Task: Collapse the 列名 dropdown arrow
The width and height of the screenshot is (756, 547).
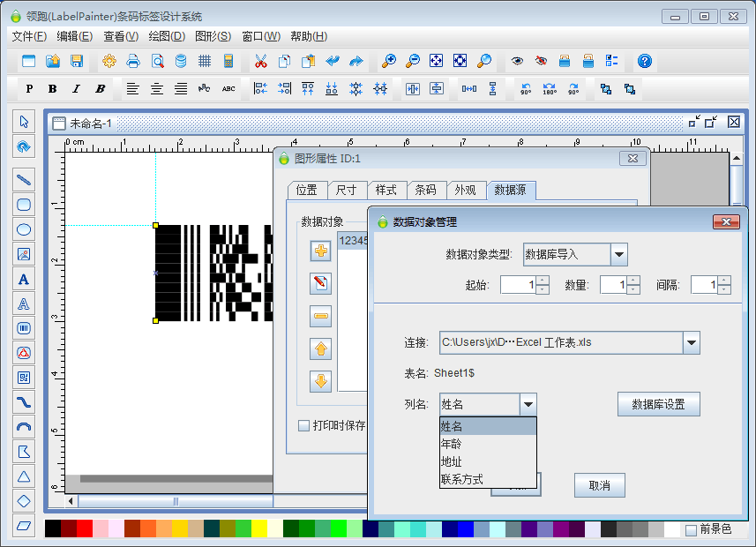Action: (x=528, y=404)
